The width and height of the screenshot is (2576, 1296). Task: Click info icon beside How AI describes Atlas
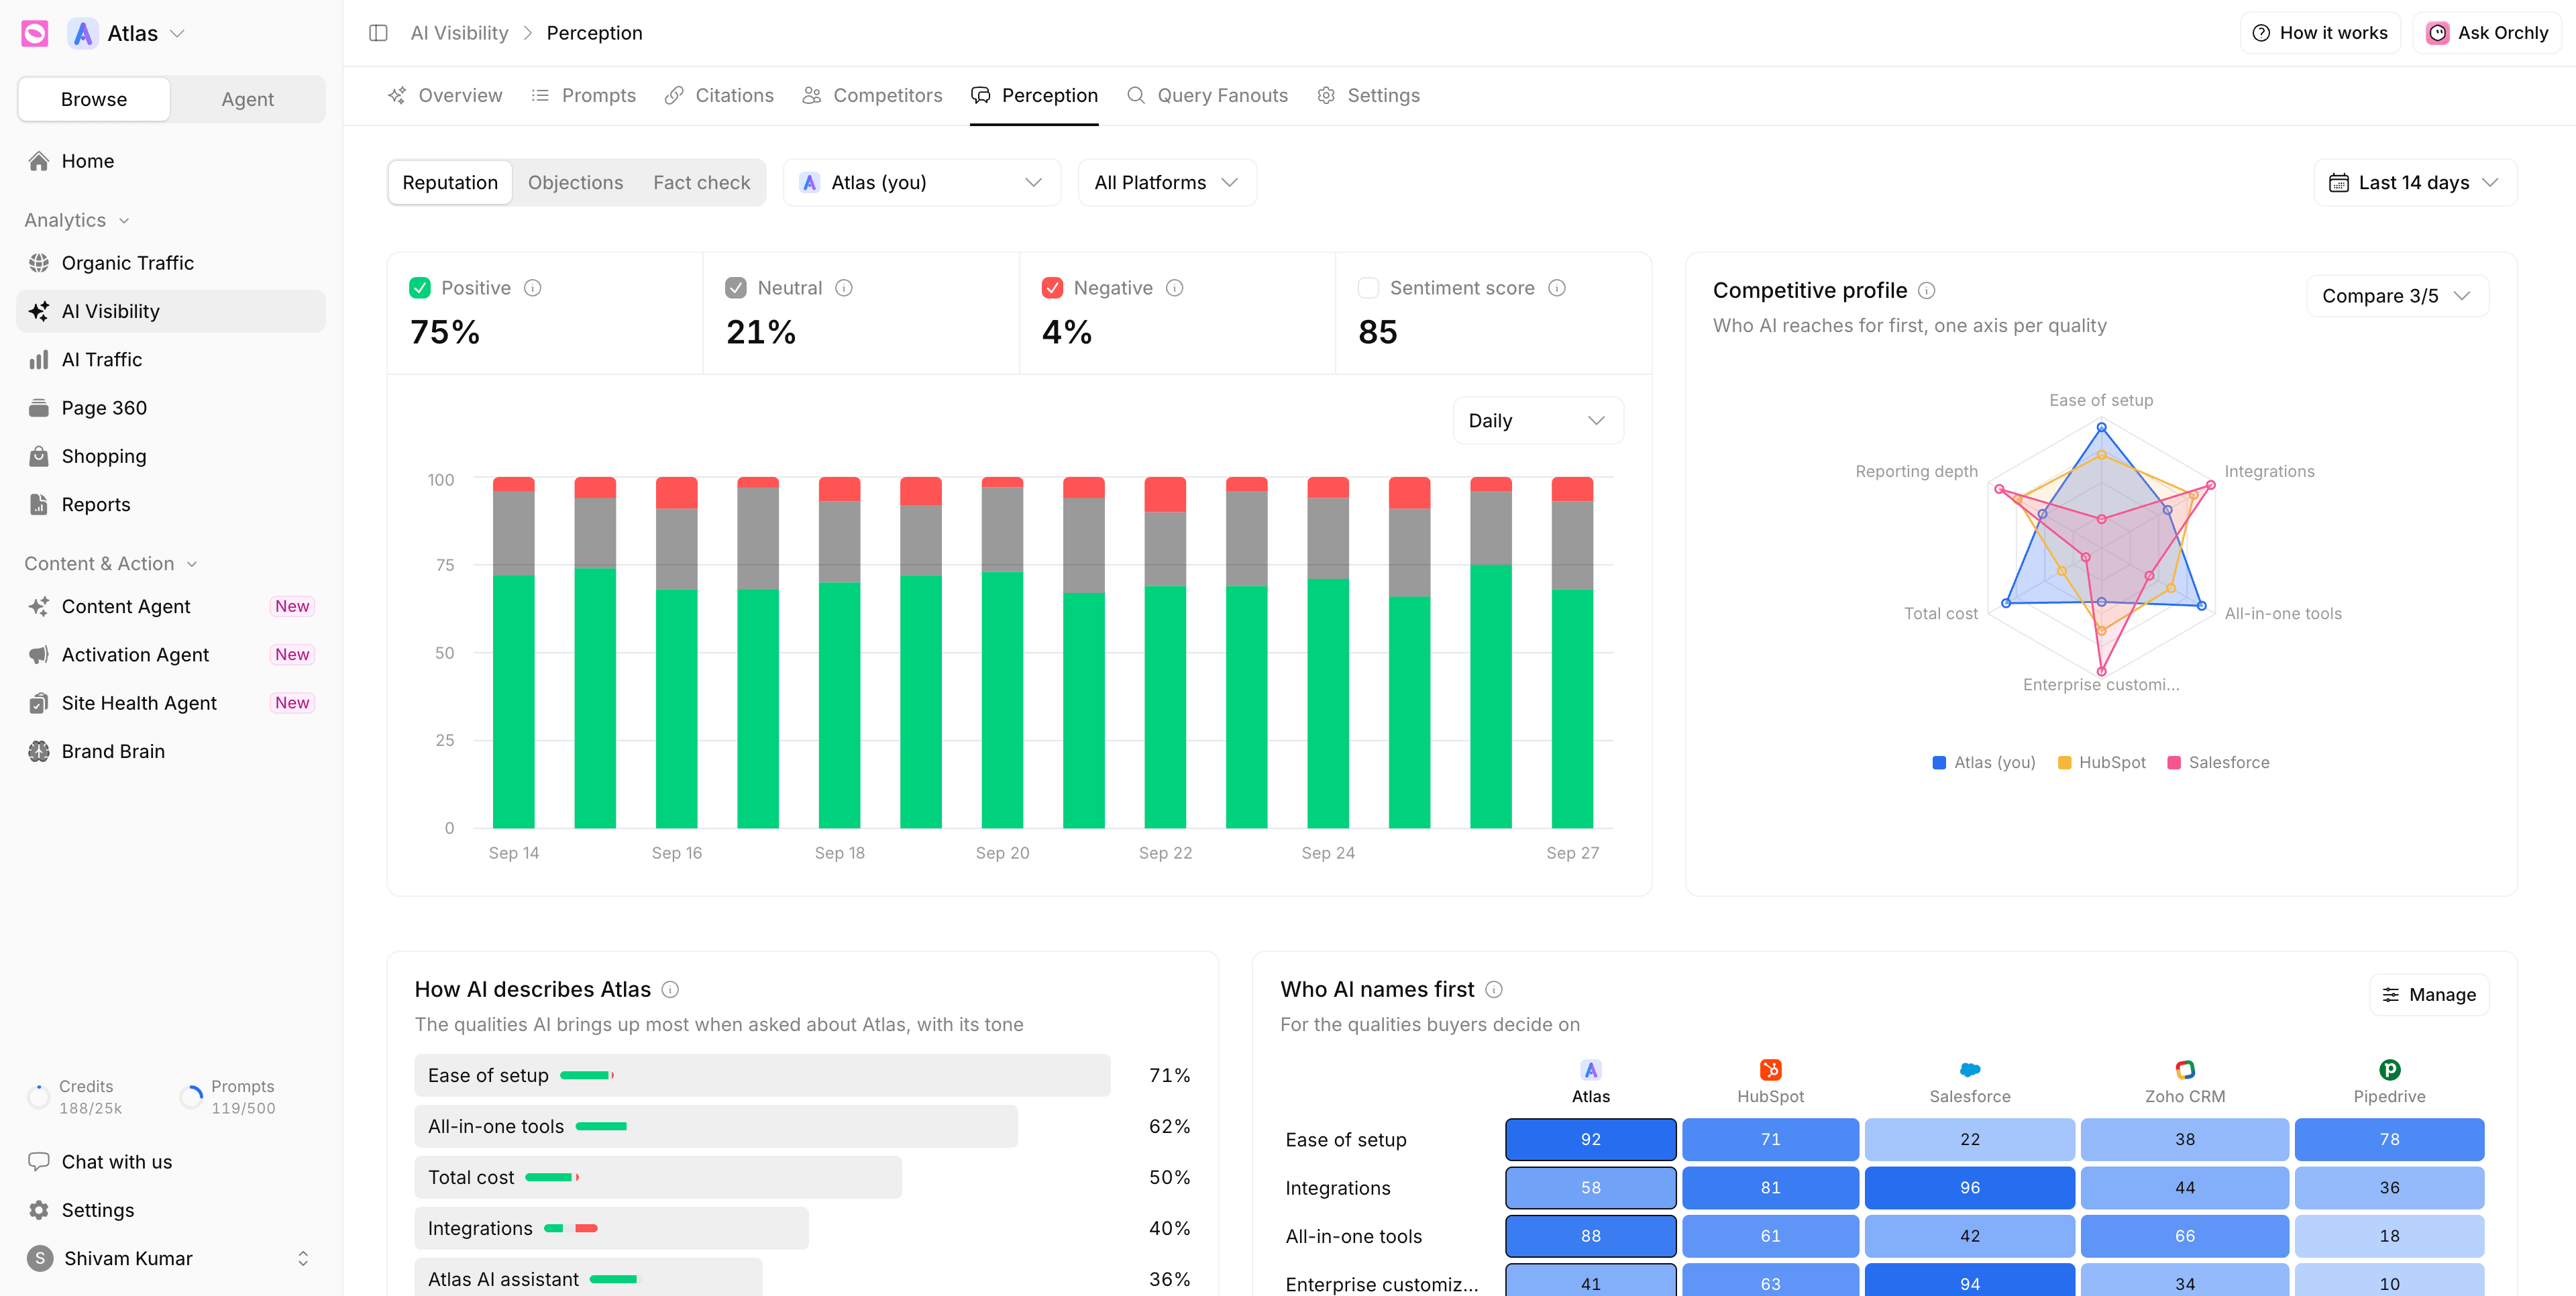coord(670,990)
